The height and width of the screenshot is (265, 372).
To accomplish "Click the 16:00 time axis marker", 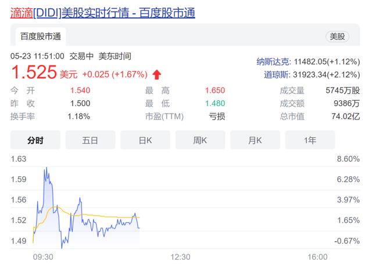I will tap(317, 256).
